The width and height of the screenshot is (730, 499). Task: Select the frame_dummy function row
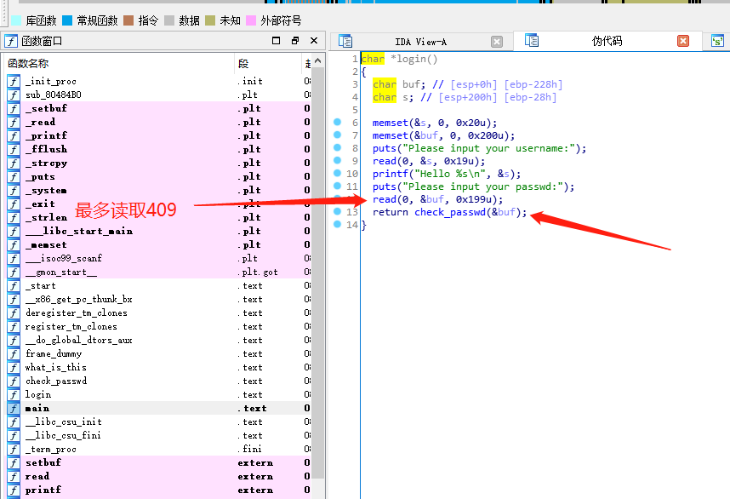tap(158, 353)
